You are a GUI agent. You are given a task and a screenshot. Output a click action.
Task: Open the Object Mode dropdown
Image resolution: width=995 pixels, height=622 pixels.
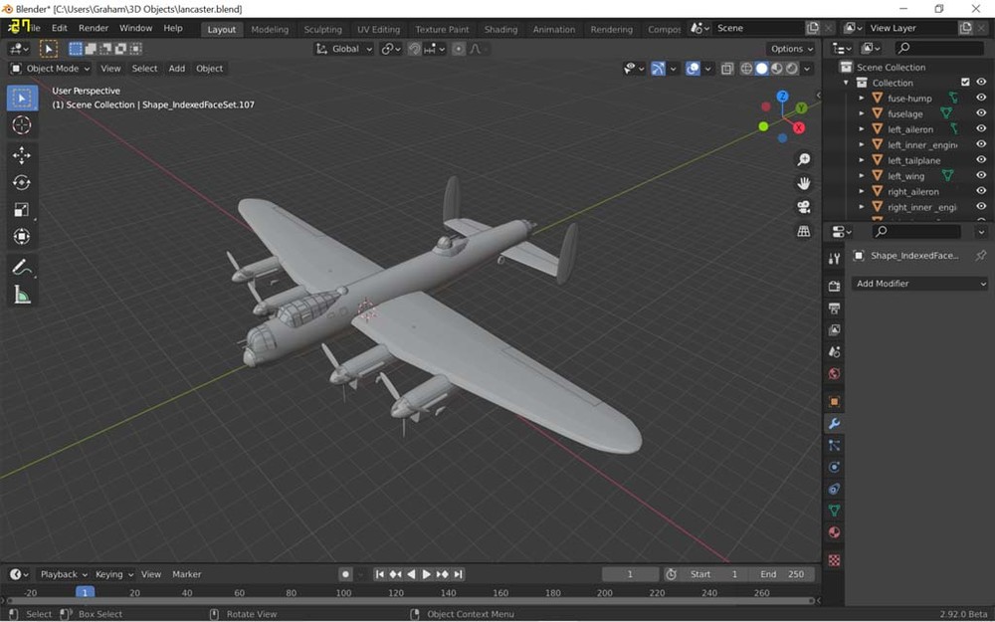pos(49,69)
